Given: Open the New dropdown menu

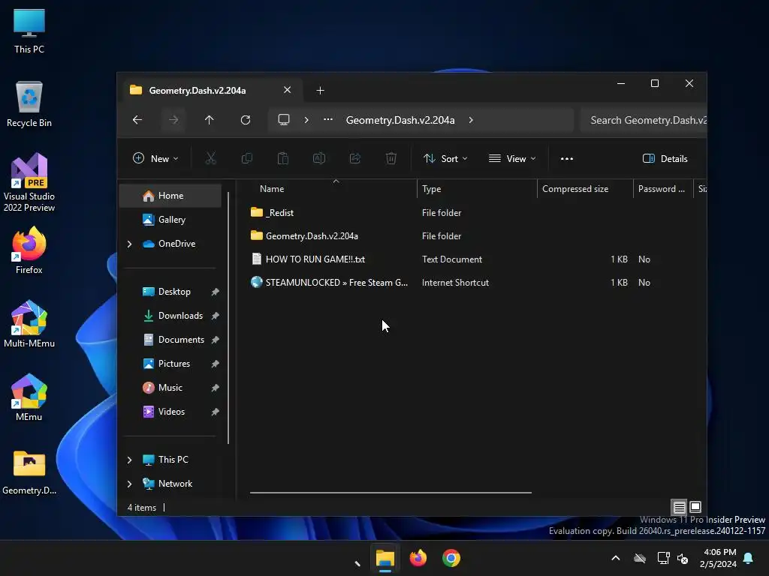Looking at the screenshot, I should pos(155,159).
